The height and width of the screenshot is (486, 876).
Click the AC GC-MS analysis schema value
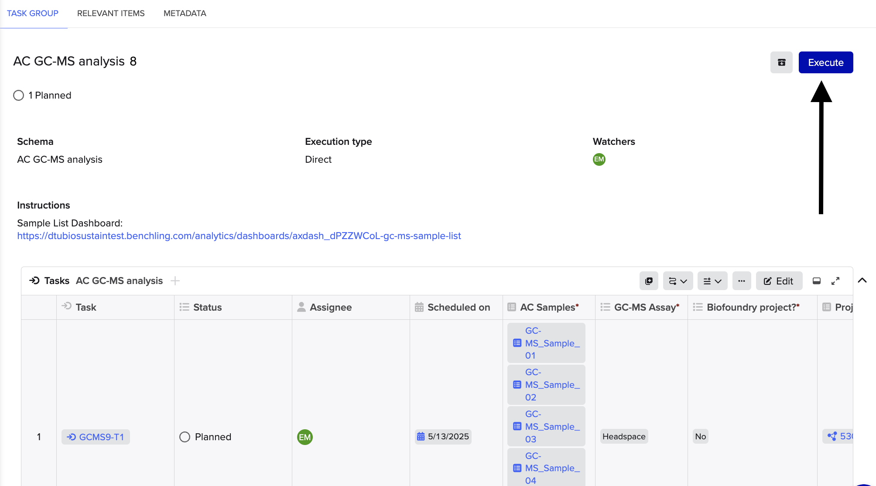tap(60, 159)
